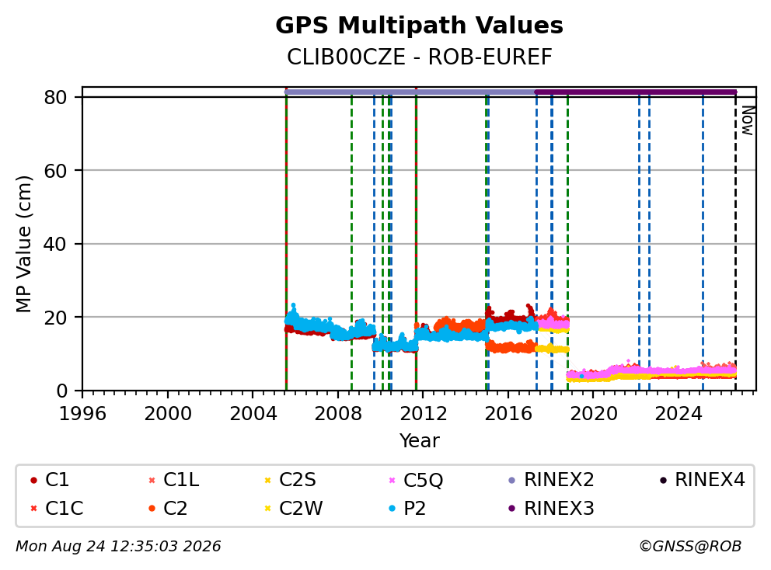Click the x-axis label 2012
This screenshot has width=771, height=570.
423,414
